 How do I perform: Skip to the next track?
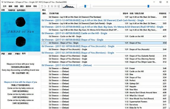pos(56,6)
